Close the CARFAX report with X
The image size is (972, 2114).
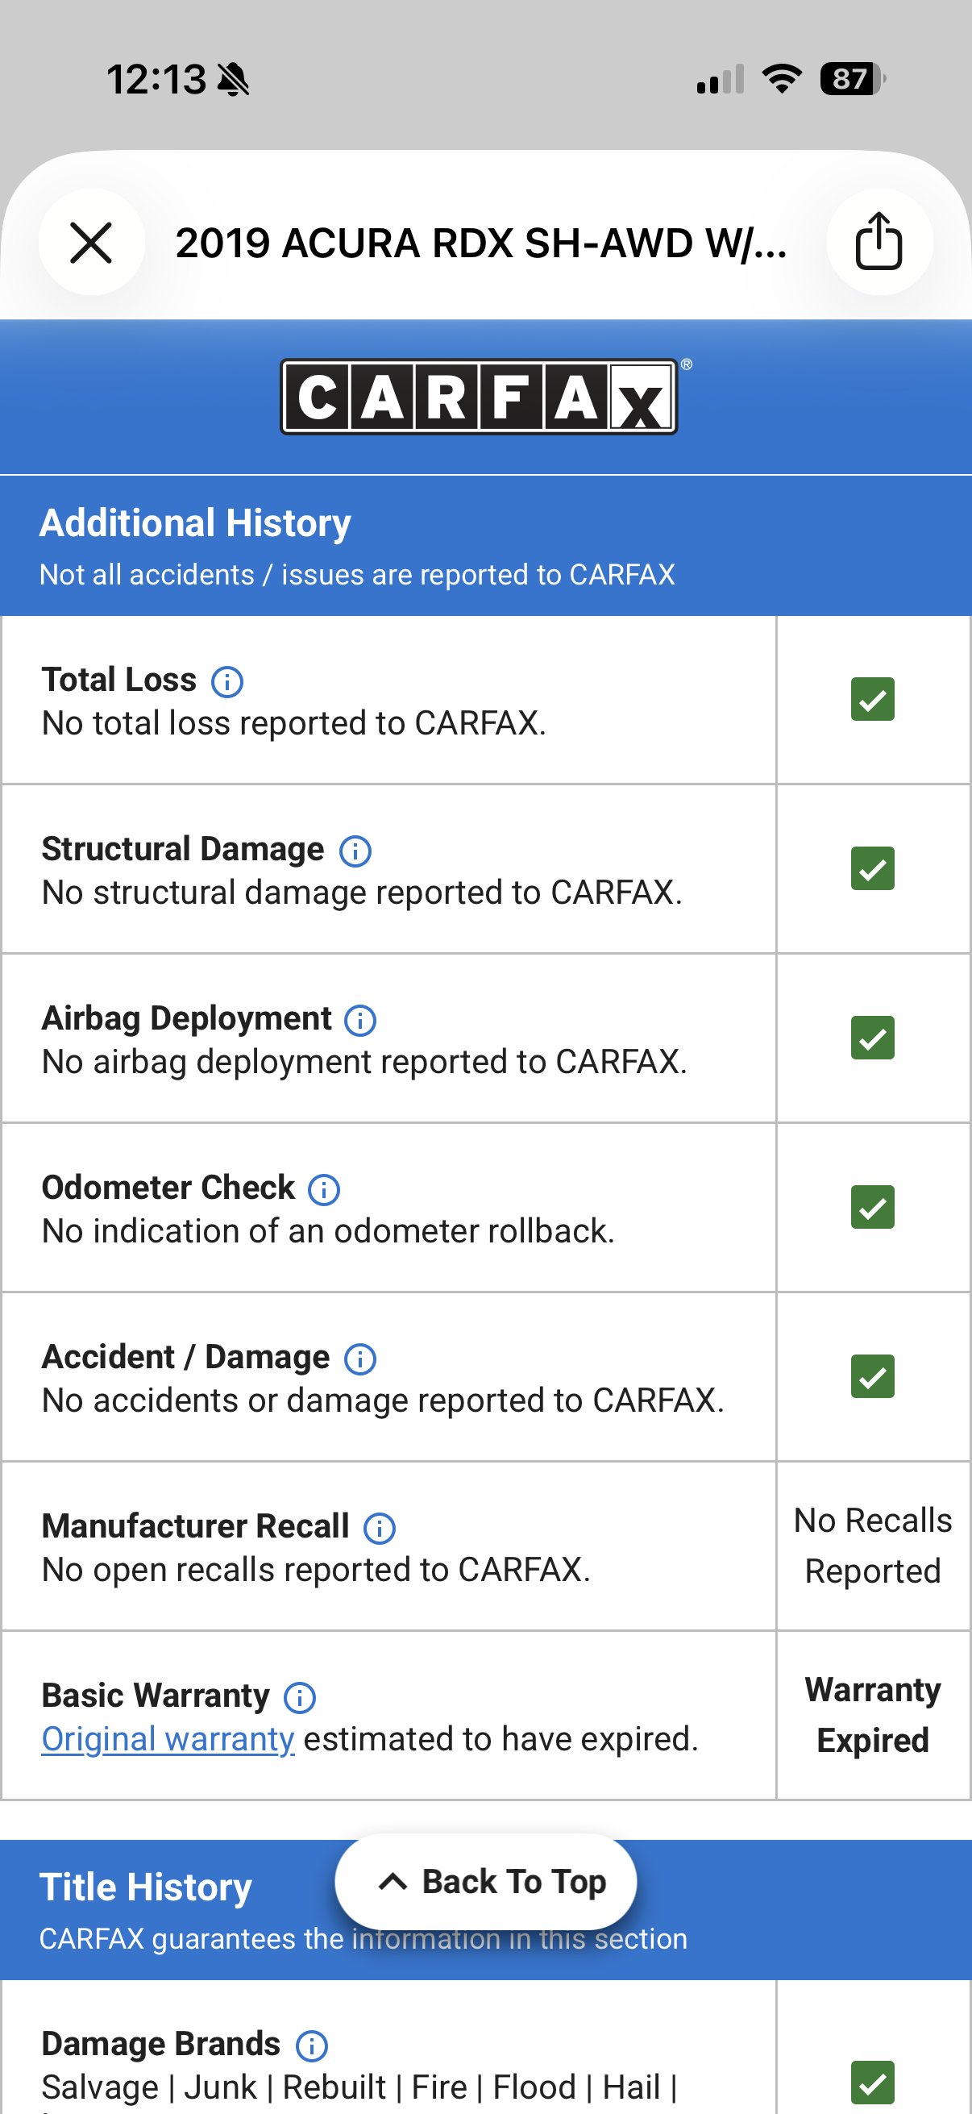pos(91,243)
